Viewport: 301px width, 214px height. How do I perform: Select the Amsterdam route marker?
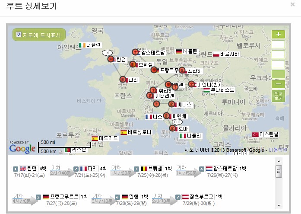135,52
